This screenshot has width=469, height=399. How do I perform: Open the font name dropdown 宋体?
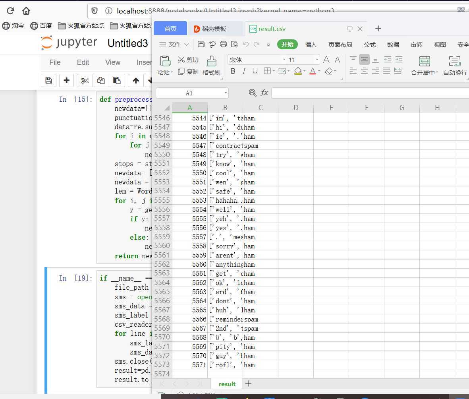point(284,60)
